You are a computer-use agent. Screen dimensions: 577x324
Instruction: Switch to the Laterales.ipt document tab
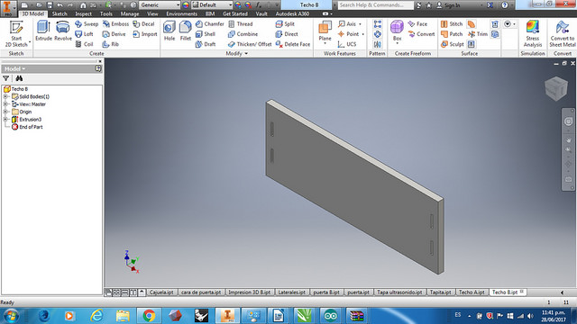291,292
